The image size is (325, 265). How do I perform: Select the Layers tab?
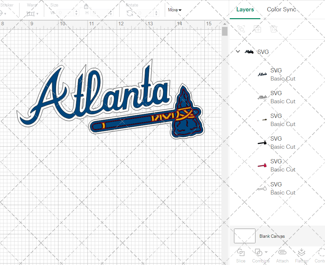[245, 9]
